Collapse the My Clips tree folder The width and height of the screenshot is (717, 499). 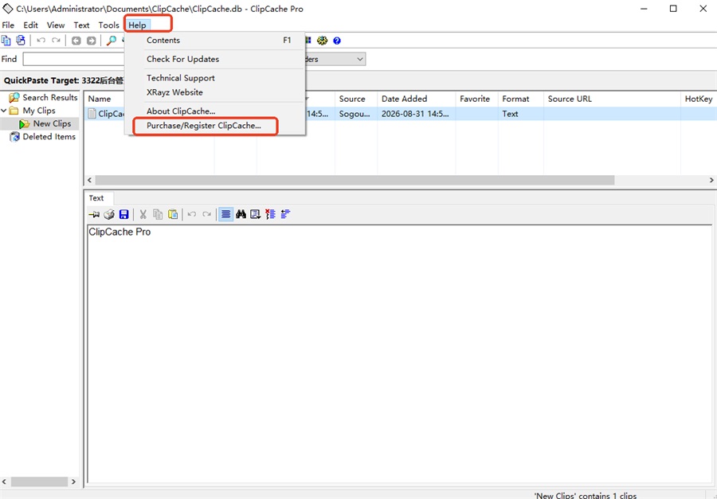[4, 111]
